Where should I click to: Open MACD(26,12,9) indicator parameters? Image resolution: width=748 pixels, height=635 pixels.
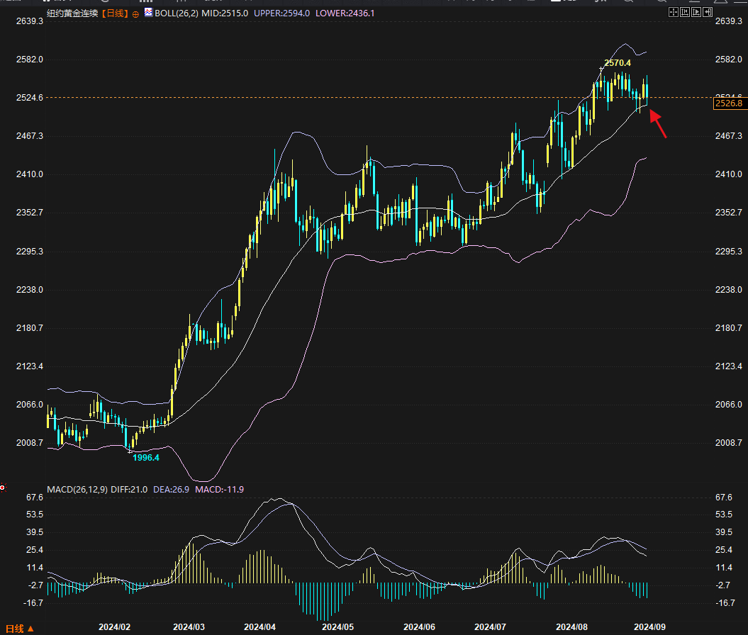pyautogui.click(x=77, y=489)
